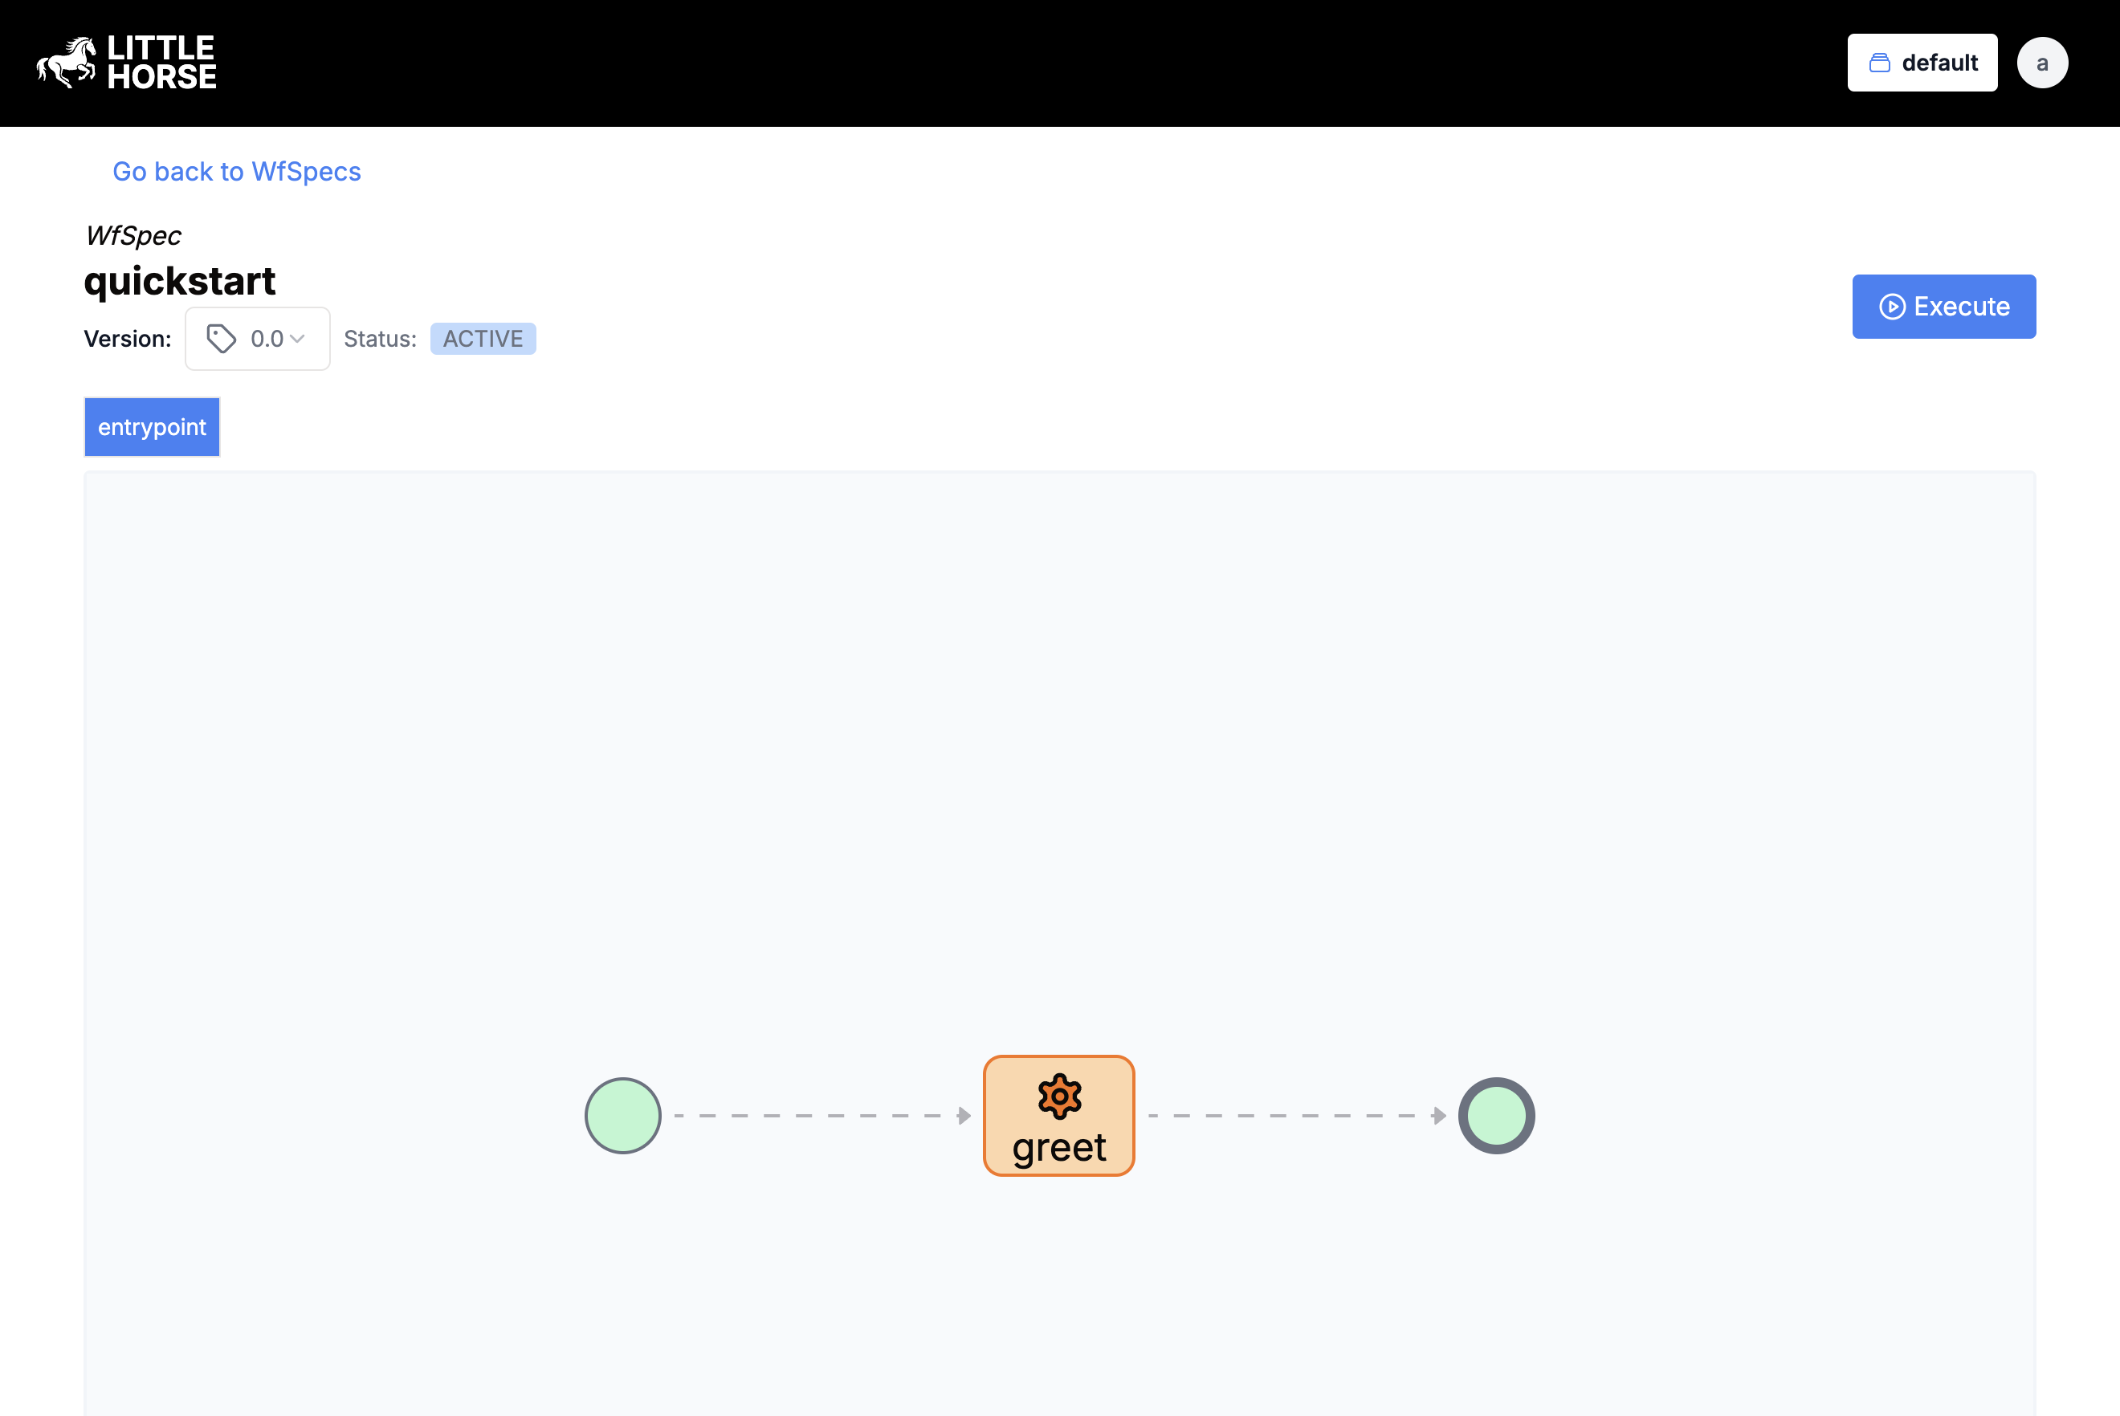Click the greet node task box
2120x1416 pixels.
click(x=1059, y=1114)
